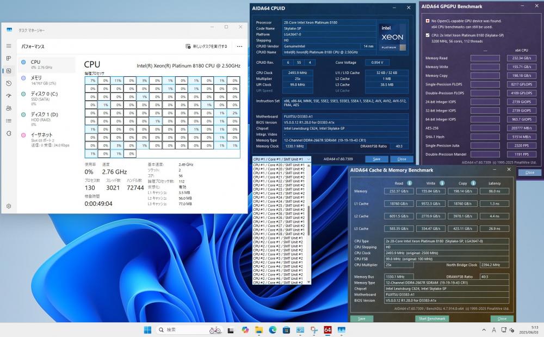Viewport: 544px width, 337px height.
Task: Click the Intel Xeon Platinum logo in CPUID
Action: tap(392, 37)
